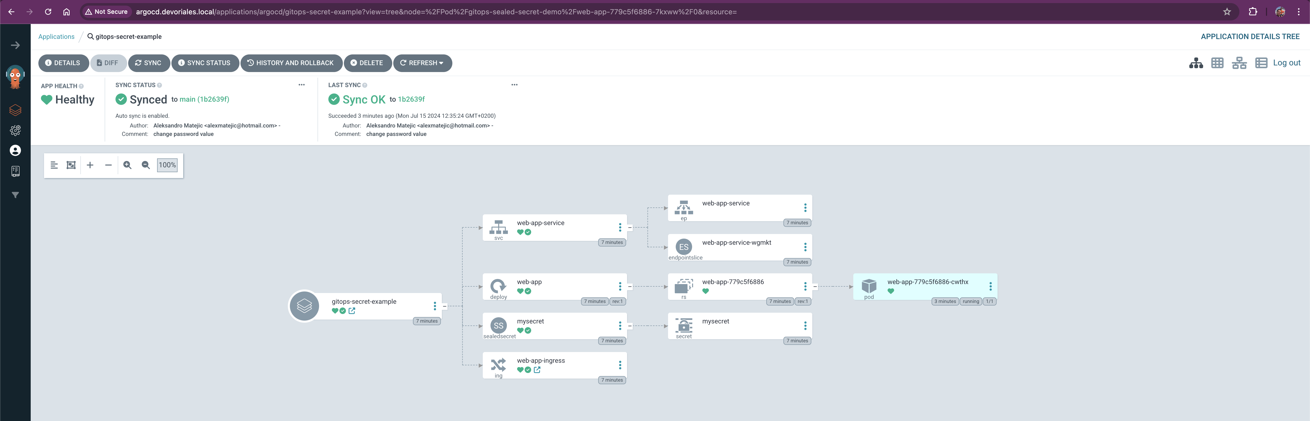Zoom in with magnifier plus icon
This screenshot has height=421, width=1310.
pos(127,165)
